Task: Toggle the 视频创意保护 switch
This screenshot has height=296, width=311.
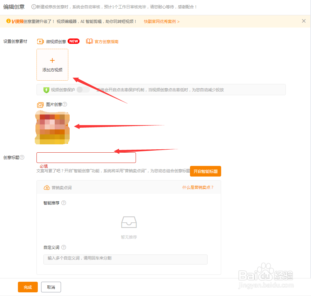Action: pyautogui.click(x=83, y=90)
